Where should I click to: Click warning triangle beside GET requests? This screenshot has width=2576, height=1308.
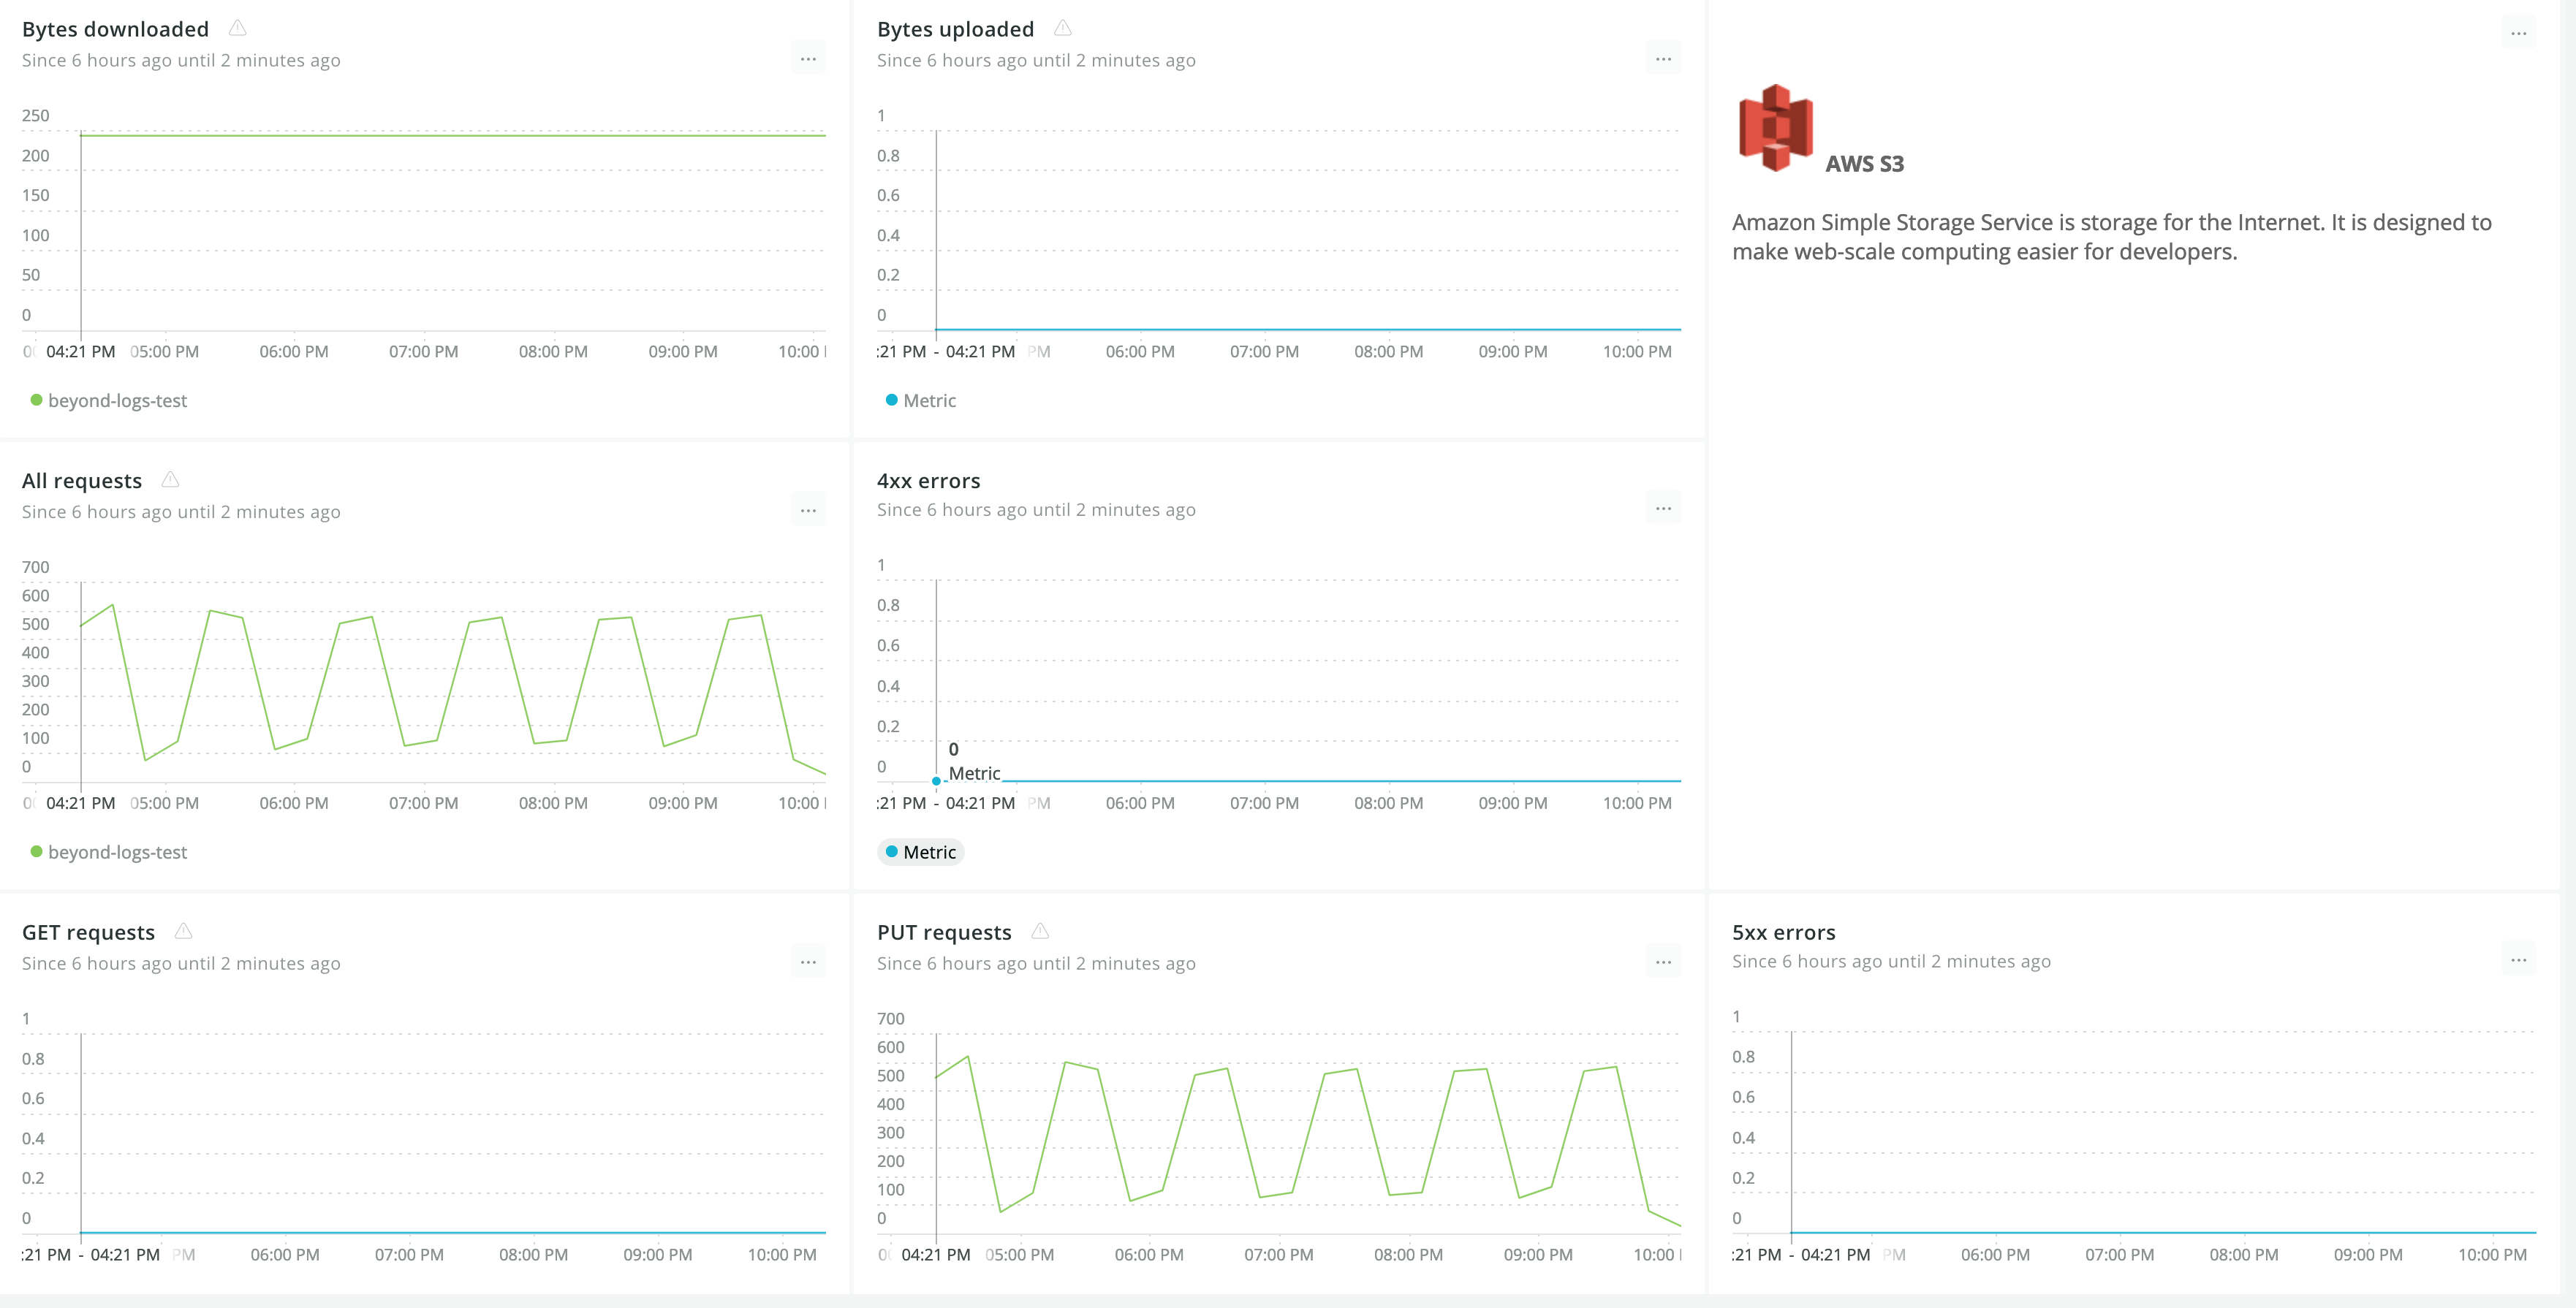tap(183, 931)
